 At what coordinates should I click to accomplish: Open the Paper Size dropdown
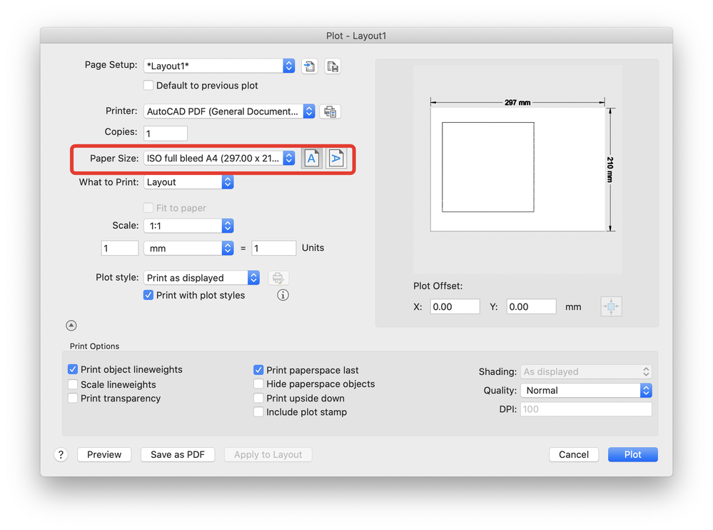219,159
